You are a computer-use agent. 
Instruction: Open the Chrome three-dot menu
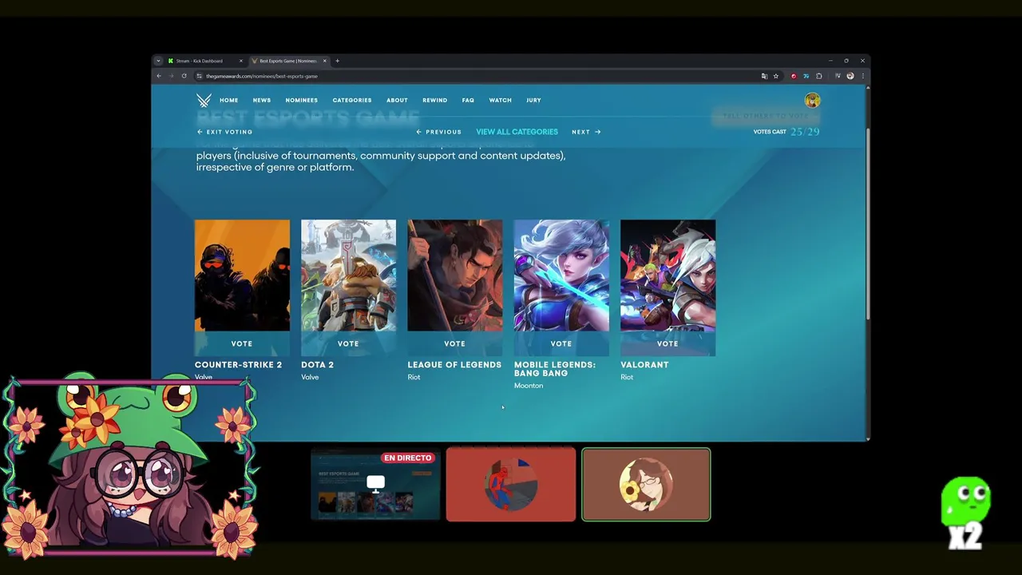tap(862, 76)
